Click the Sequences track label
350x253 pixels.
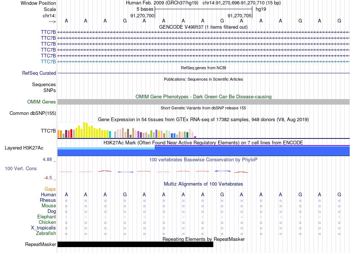coord(44,85)
